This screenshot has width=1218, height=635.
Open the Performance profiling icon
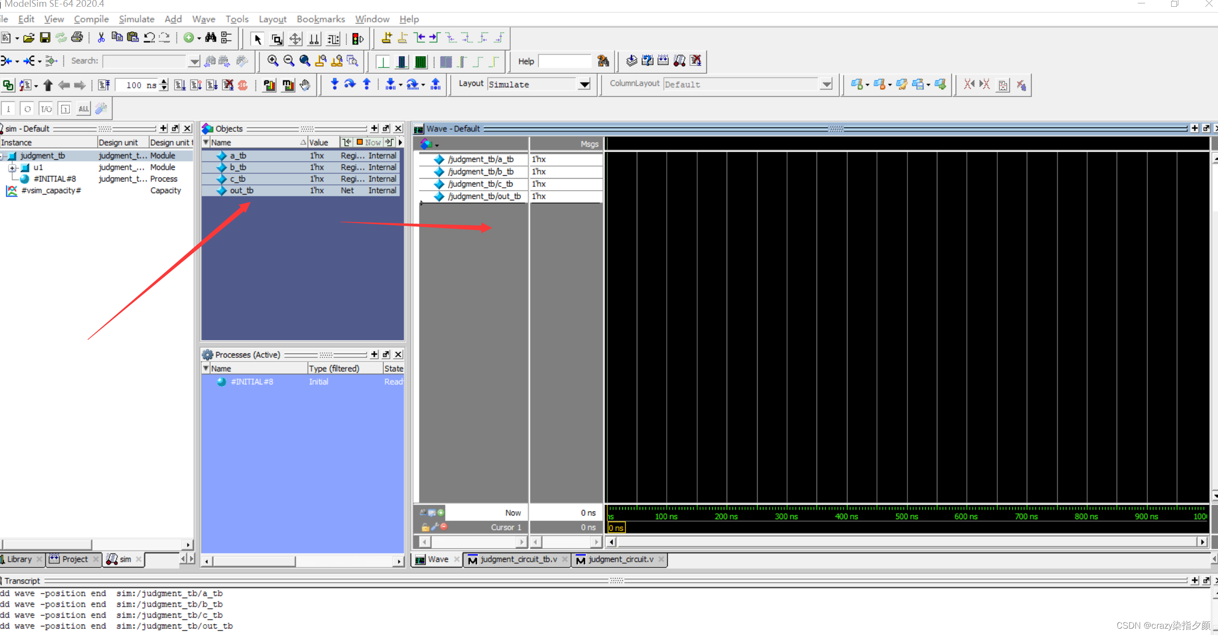(x=270, y=85)
